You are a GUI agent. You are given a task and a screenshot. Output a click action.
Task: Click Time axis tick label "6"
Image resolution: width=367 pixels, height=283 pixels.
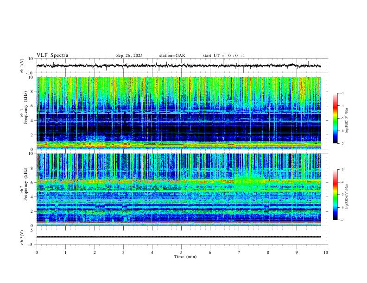[x=210, y=252]
